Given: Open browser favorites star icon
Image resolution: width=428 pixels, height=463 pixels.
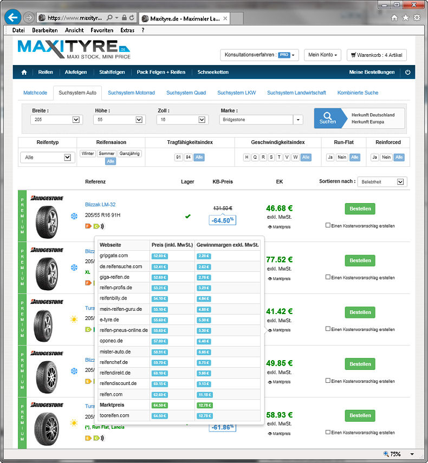Looking at the screenshot, I should pos(406,18).
